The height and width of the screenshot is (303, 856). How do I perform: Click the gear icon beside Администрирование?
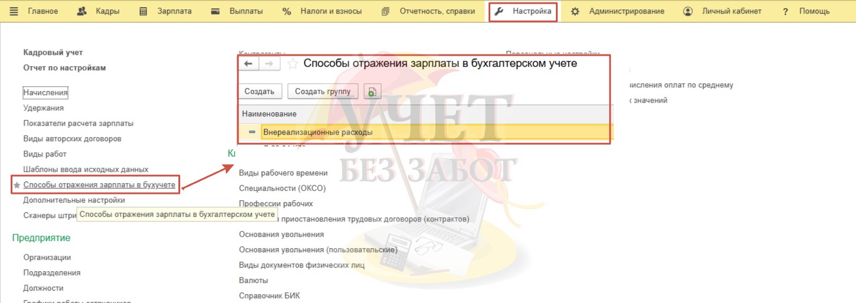(575, 11)
